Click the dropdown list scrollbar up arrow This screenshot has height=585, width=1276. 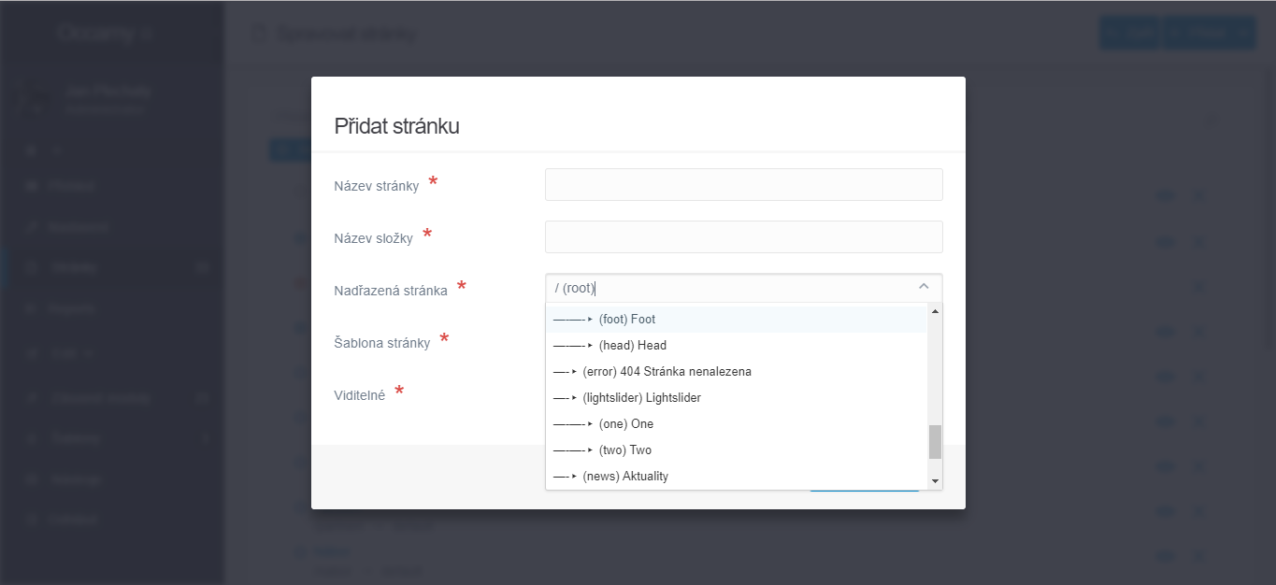935,311
